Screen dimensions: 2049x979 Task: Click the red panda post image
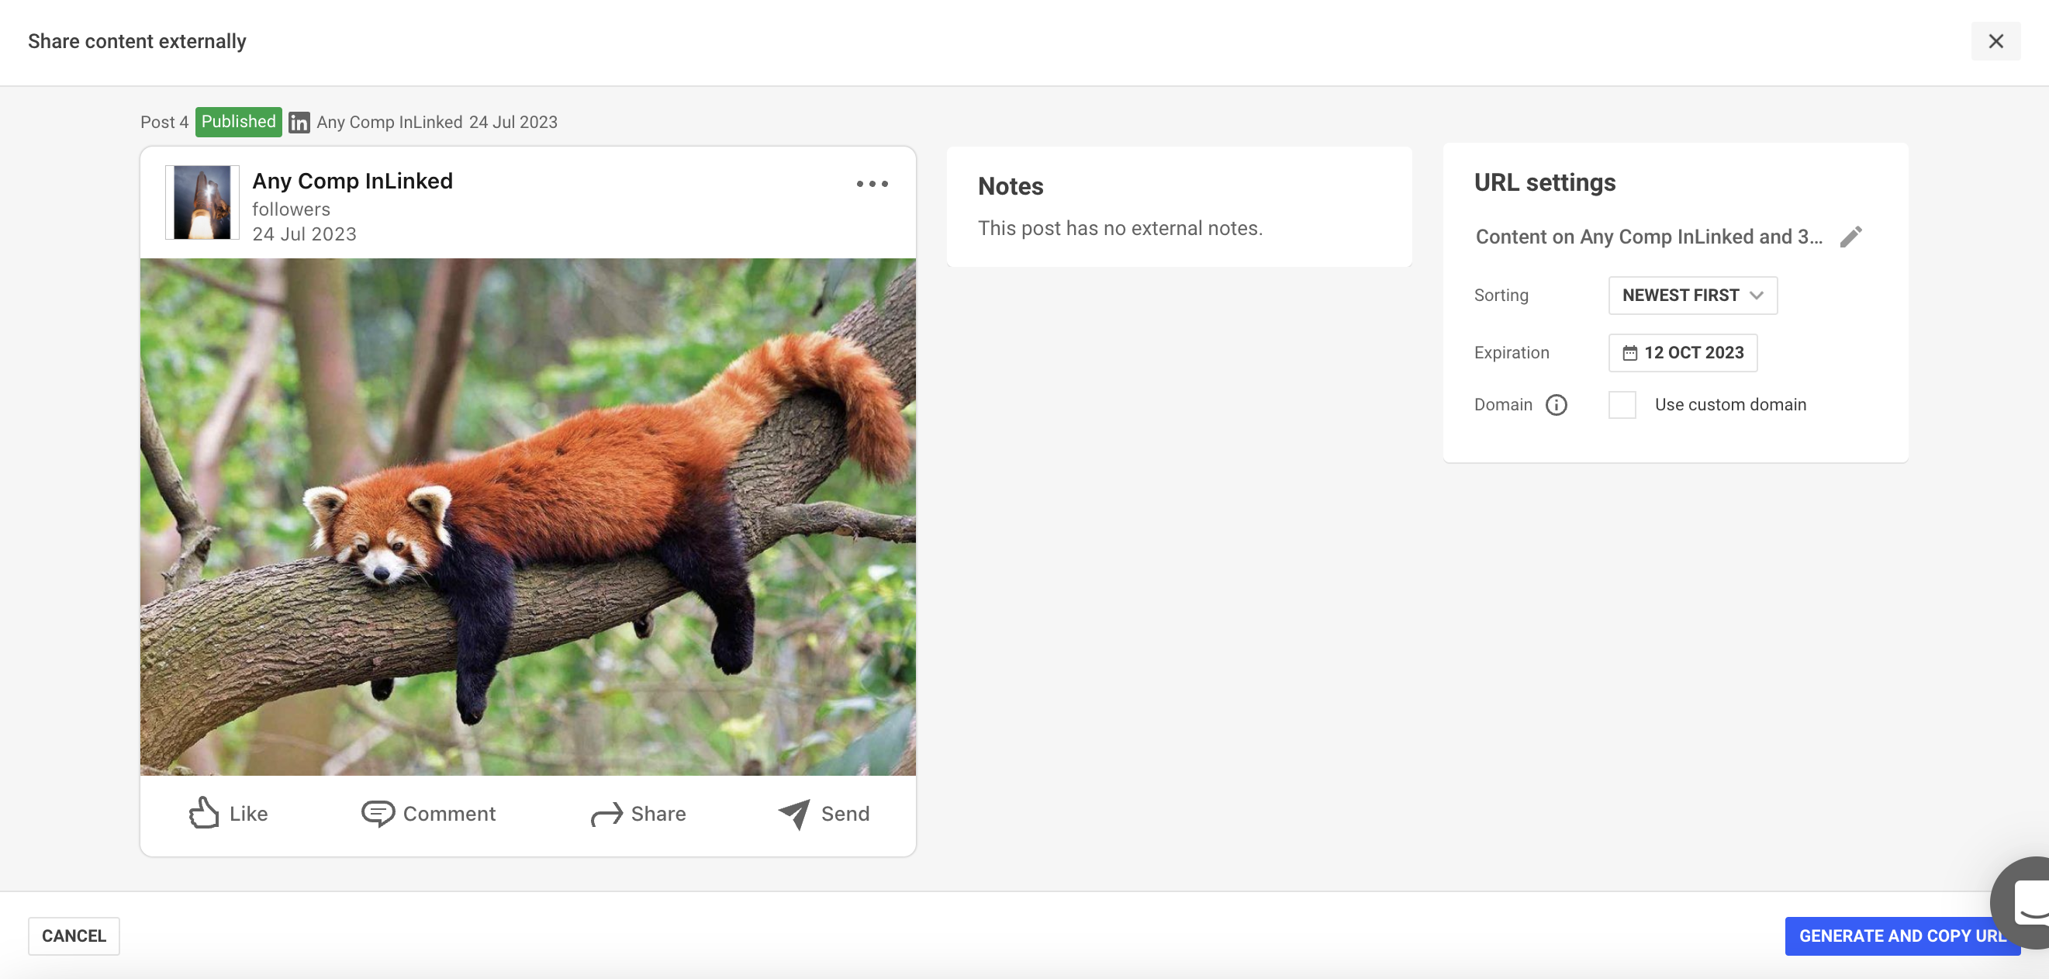point(527,517)
